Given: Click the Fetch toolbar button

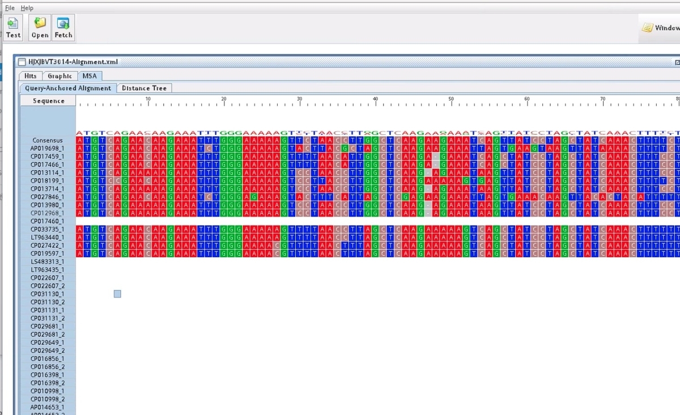Looking at the screenshot, I should (x=63, y=28).
